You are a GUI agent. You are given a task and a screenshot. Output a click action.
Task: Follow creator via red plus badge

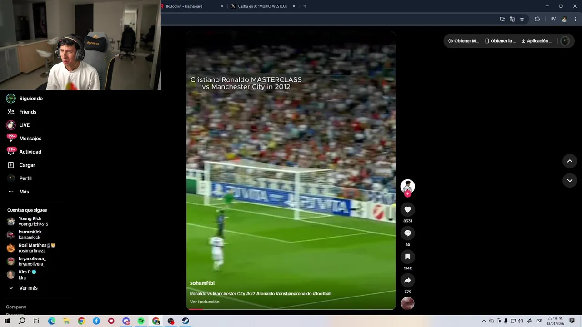407,194
